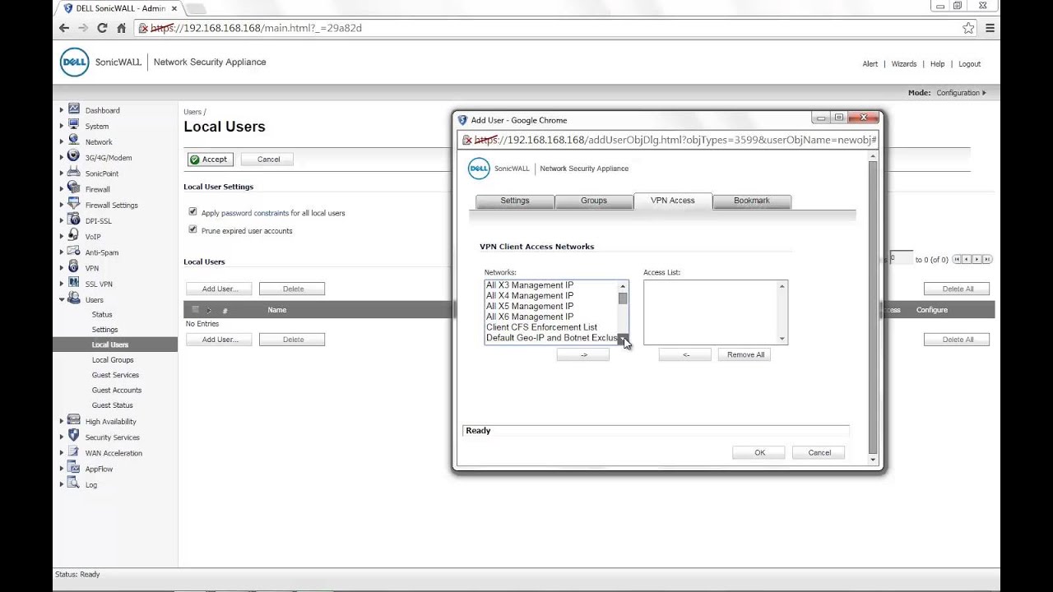This screenshot has width=1053, height=592.
Task: Open Local Groups in sidebar
Action: click(x=113, y=359)
